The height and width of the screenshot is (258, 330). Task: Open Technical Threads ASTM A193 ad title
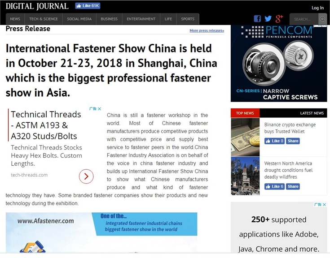(x=46, y=125)
